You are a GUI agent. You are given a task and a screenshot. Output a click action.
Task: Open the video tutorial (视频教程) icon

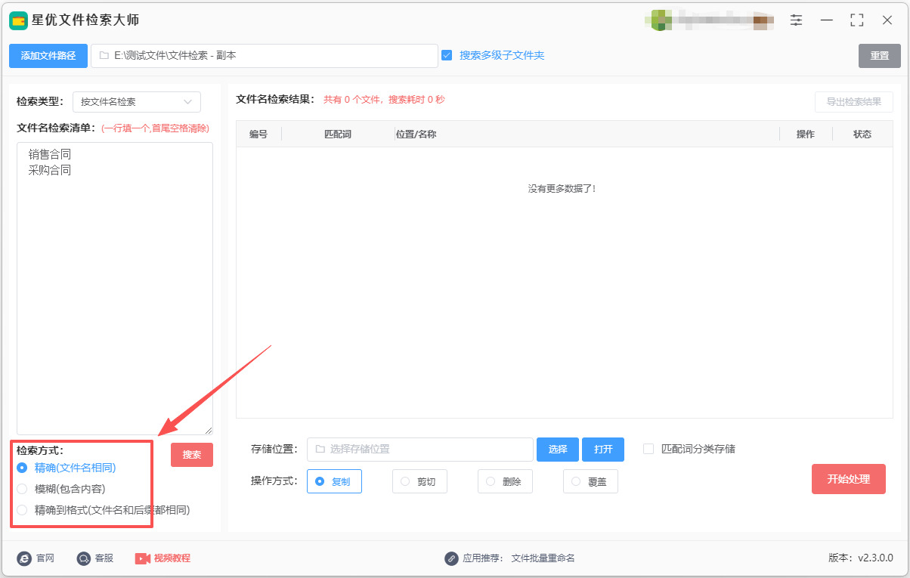point(143,558)
